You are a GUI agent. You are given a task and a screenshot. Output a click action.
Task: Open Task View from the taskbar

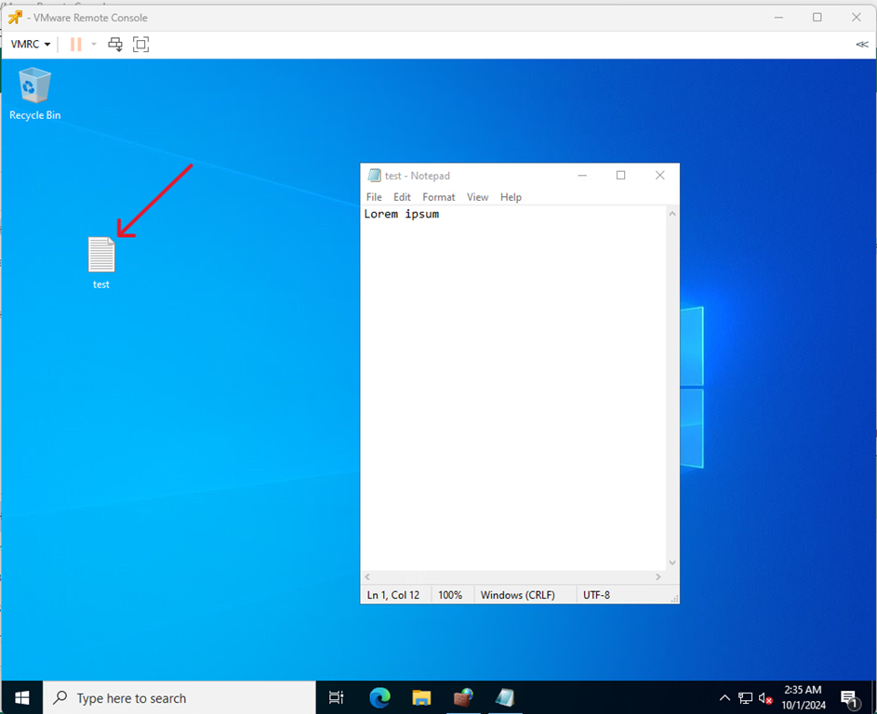pos(337,697)
